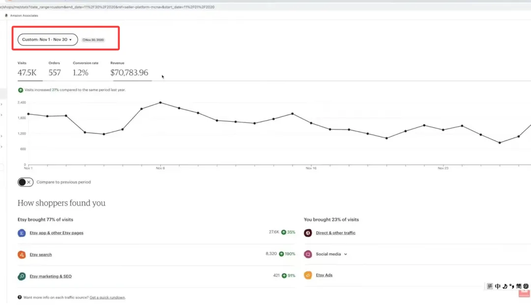Toggle Compare to previous period switch
Viewport: 531px width, 307px height.
point(26,183)
